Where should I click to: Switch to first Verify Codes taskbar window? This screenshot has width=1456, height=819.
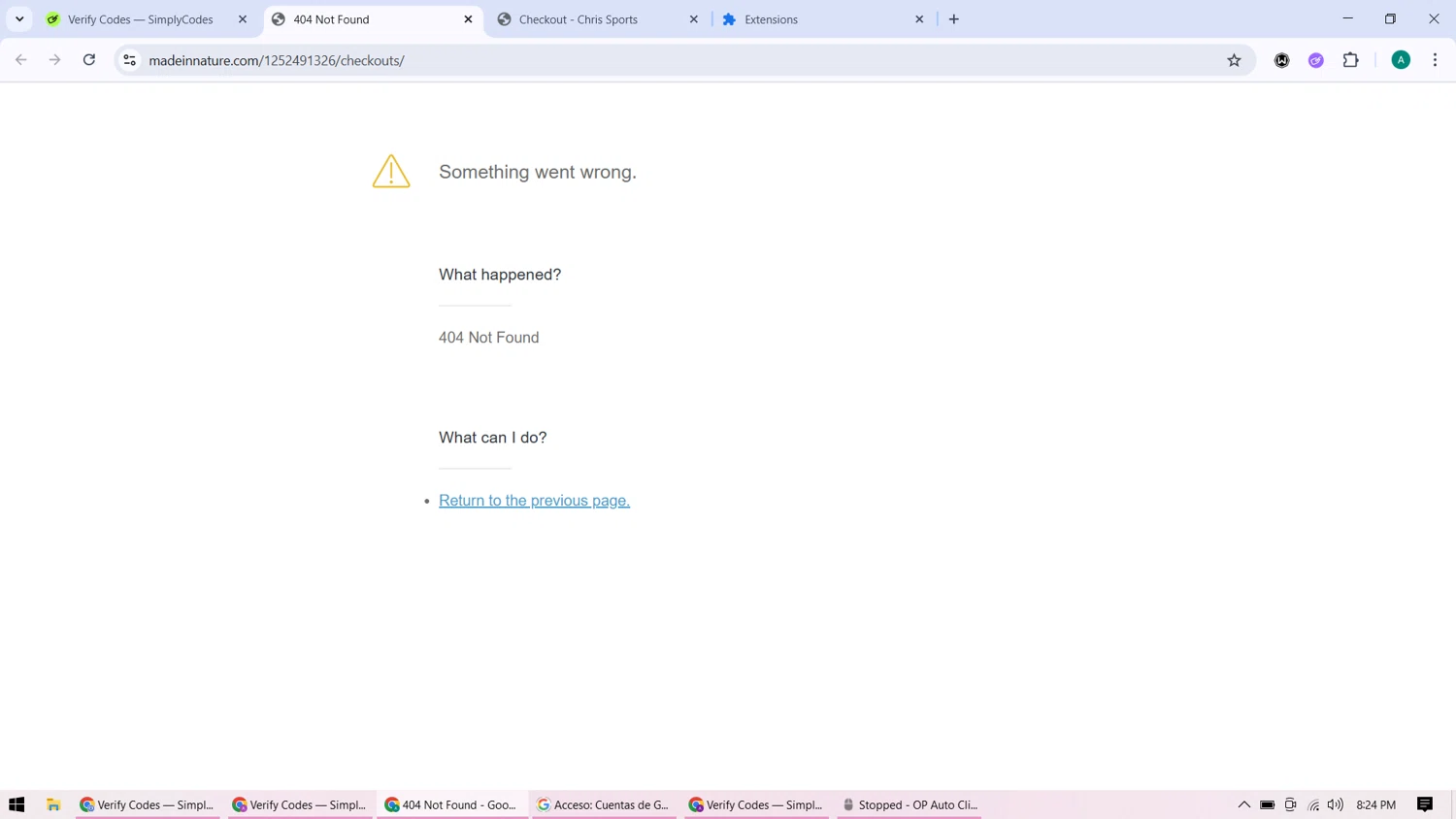148,804
